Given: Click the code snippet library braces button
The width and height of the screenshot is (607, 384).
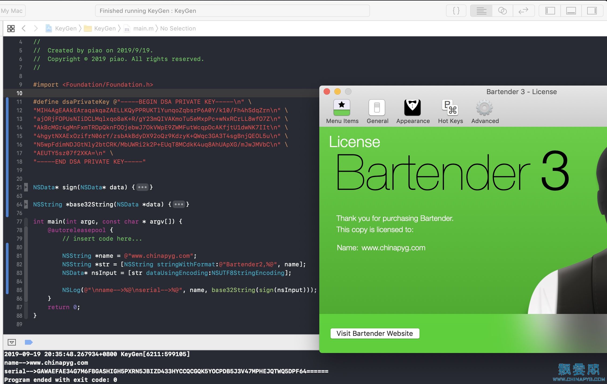Looking at the screenshot, I should click(456, 11).
